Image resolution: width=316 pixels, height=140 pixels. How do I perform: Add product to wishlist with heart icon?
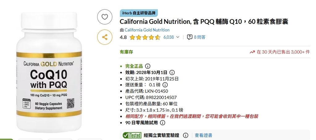pos(105,17)
